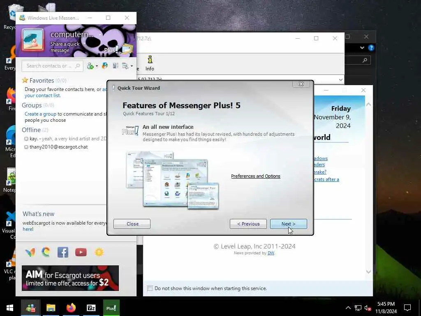Click the Close button in Quick Tour Wizard
Screen dimensions: 421x316
tap(132, 224)
